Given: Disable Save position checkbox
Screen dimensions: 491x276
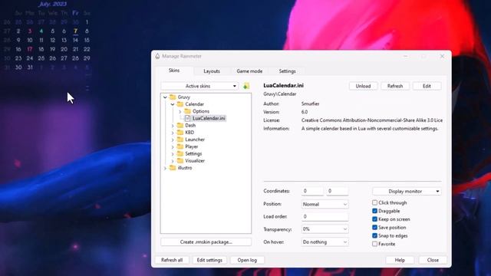Looking at the screenshot, I should pyautogui.click(x=374, y=228).
